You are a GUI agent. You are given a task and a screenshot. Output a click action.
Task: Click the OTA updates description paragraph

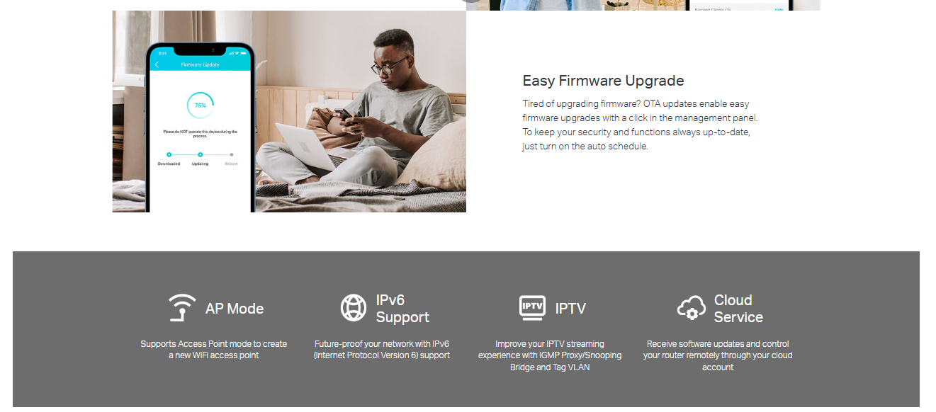pyautogui.click(x=640, y=125)
